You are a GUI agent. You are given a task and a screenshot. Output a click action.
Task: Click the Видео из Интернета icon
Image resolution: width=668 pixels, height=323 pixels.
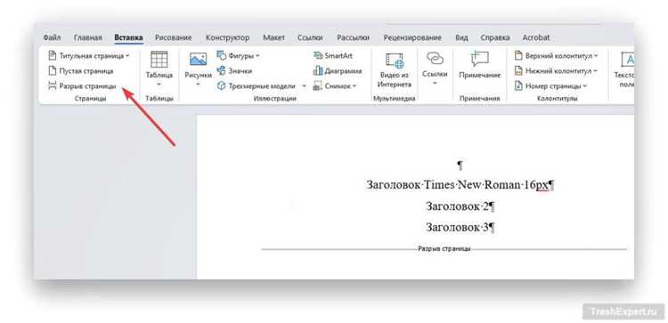395,60
